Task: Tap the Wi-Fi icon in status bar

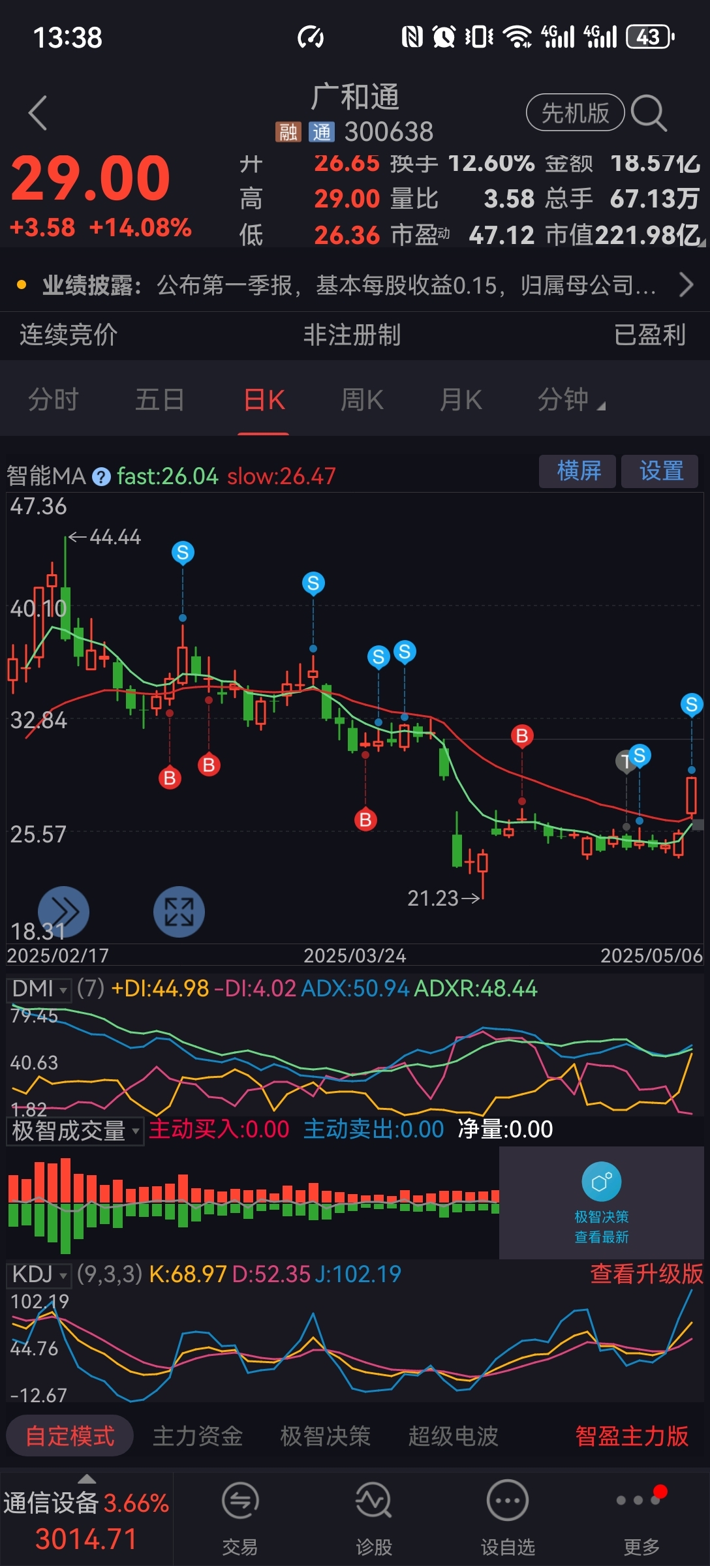Action: click(x=518, y=37)
